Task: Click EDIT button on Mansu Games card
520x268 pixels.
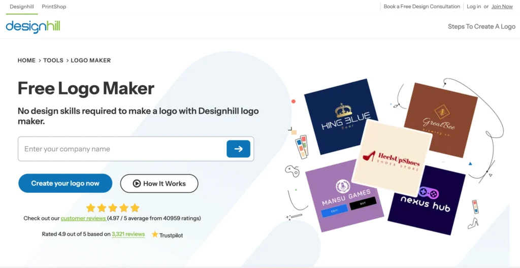Action: coord(334,211)
